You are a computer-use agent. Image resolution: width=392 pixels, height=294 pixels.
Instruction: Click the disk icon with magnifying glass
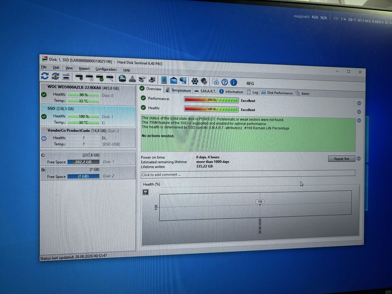[x=110, y=78]
